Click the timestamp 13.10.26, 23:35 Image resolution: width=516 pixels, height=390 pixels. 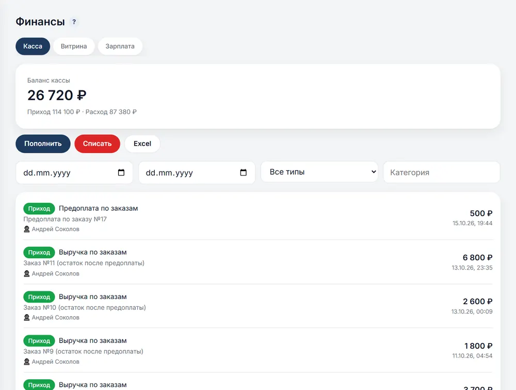472,268
